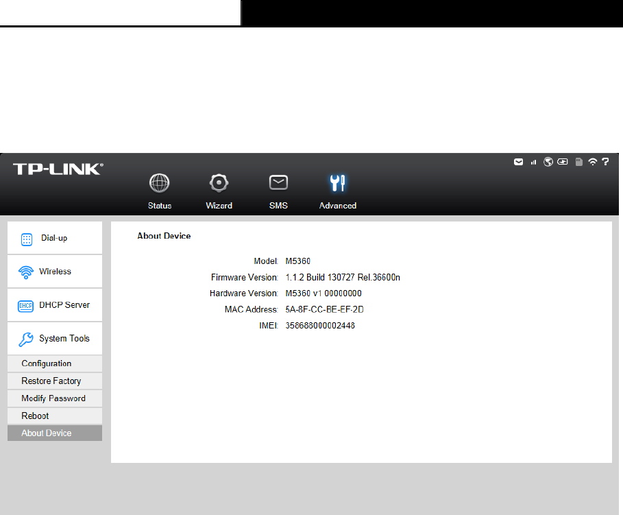Collapse the System Tools section
This screenshot has height=515, width=623.
point(55,339)
